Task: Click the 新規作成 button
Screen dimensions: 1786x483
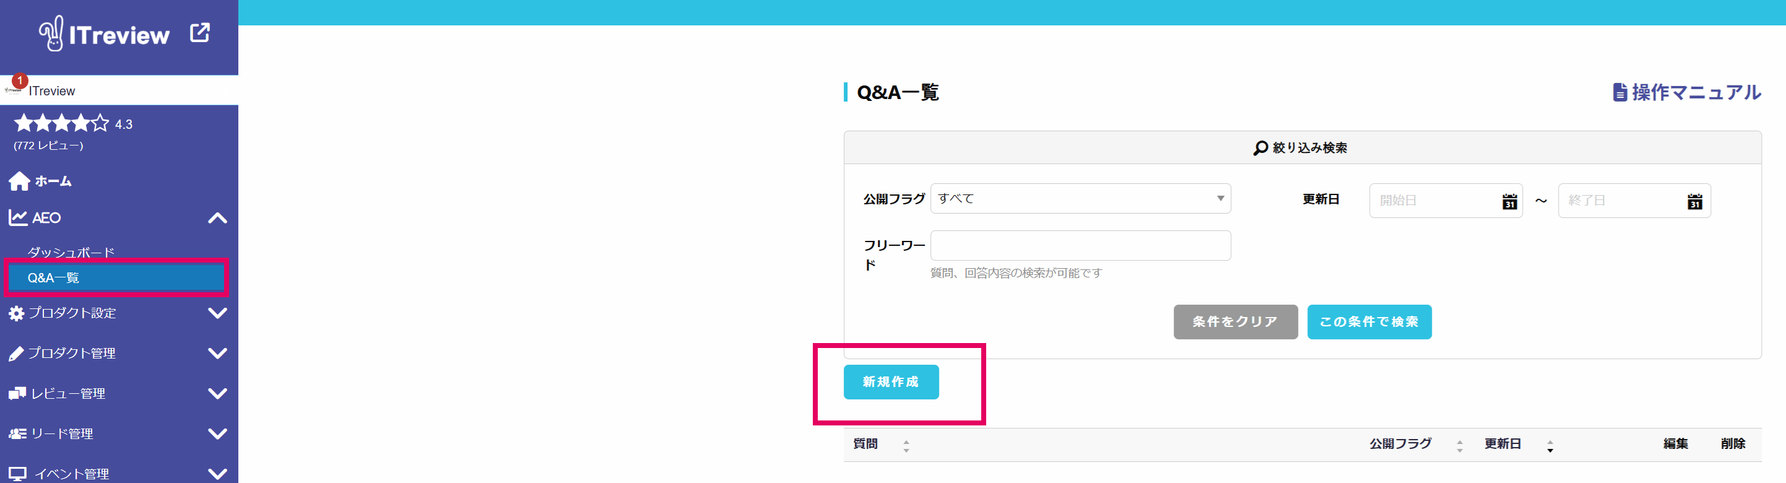Action: [891, 381]
